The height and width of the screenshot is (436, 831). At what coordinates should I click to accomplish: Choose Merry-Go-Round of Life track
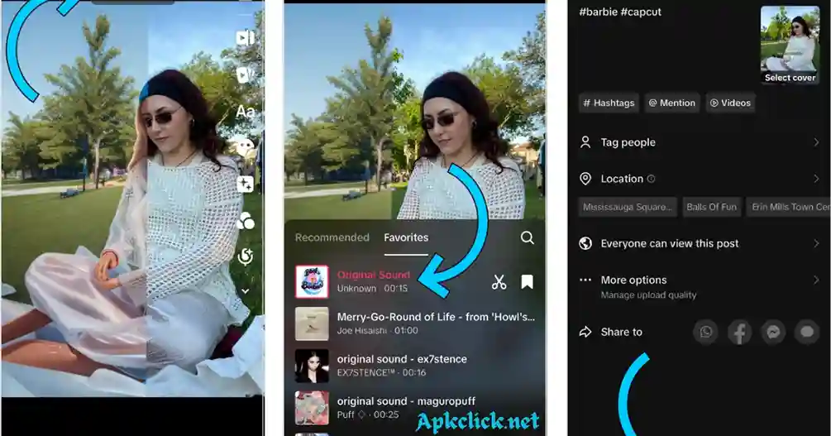click(415, 323)
